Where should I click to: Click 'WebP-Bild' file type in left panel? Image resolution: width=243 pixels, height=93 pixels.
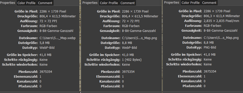click(47, 48)
